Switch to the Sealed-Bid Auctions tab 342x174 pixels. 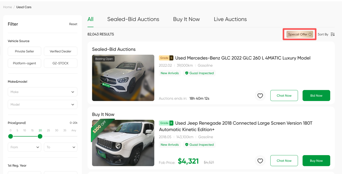tap(133, 19)
